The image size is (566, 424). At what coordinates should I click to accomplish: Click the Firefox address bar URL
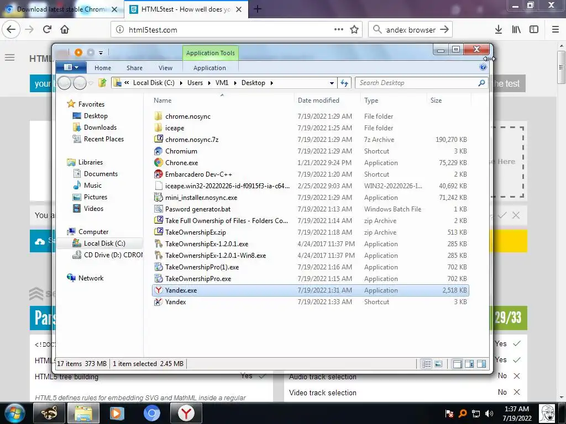point(153,30)
